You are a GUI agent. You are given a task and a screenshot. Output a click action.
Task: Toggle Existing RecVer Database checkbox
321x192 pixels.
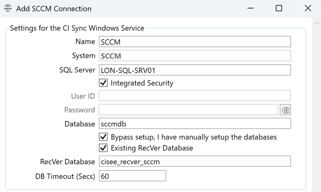103,148
